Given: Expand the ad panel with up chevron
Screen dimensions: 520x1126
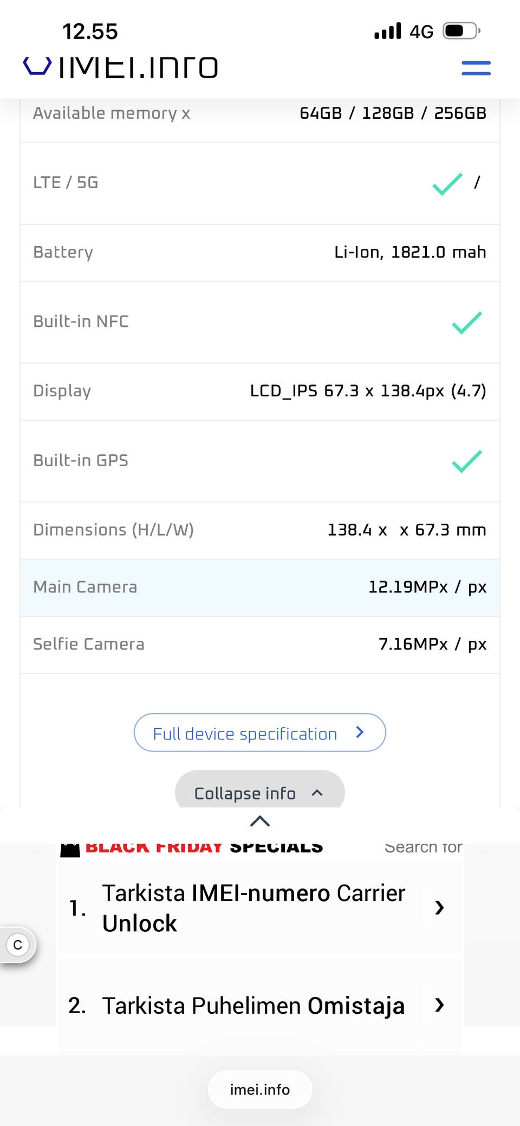Looking at the screenshot, I should click(x=260, y=821).
